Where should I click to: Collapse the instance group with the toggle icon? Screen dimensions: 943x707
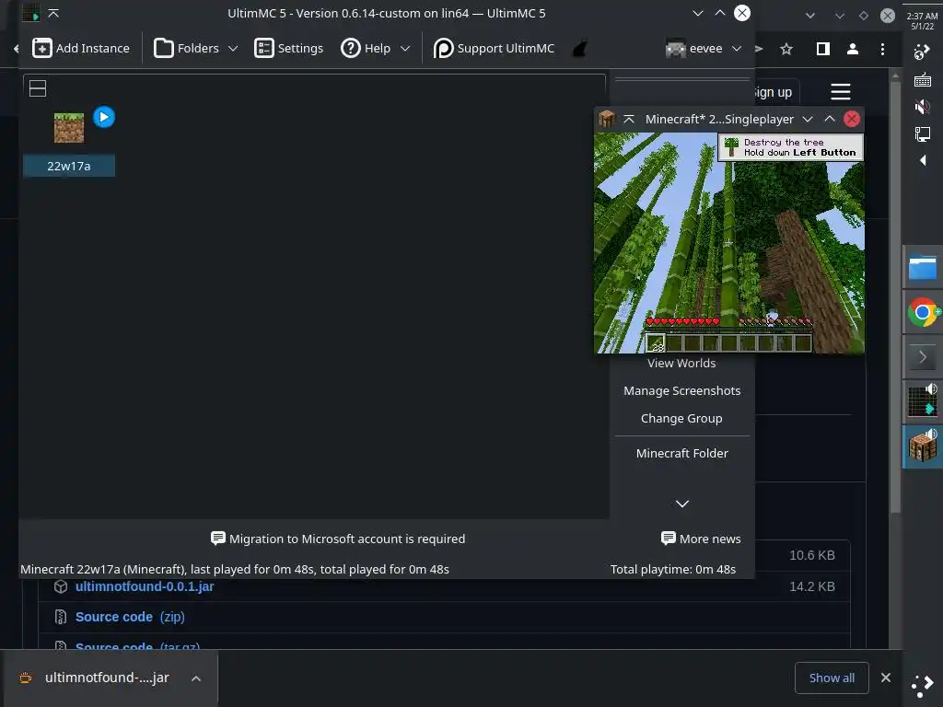point(38,88)
